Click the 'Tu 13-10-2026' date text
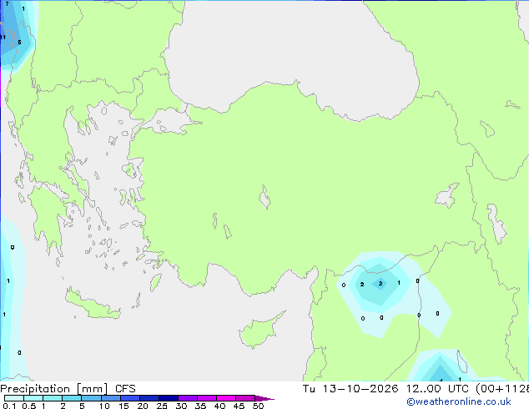The width and height of the screenshot is (529, 409). coord(350,389)
